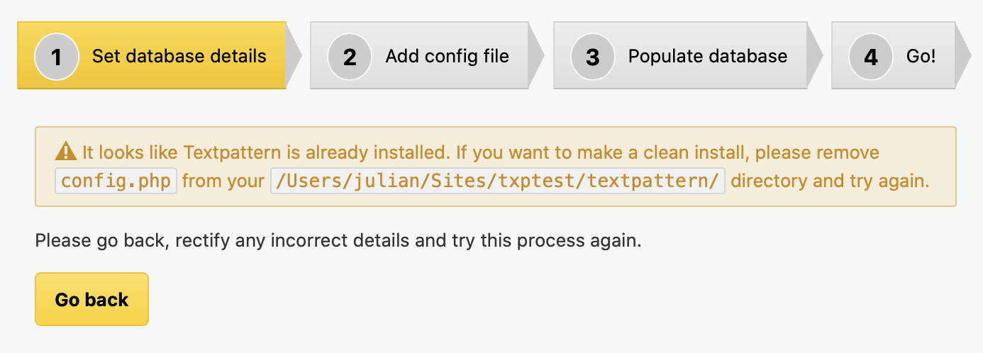
Task: Click the arrow tip after step 3
Action: [x=815, y=55]
